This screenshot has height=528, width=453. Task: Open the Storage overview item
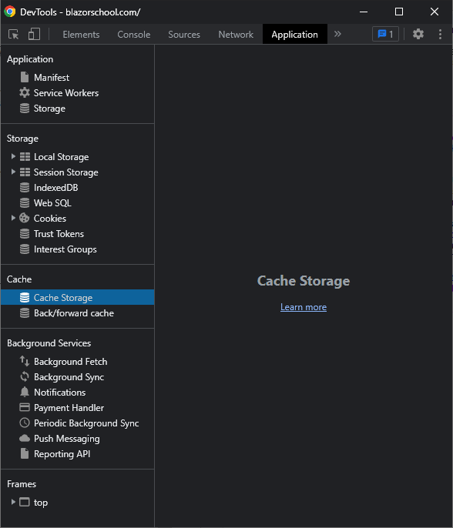49,109
